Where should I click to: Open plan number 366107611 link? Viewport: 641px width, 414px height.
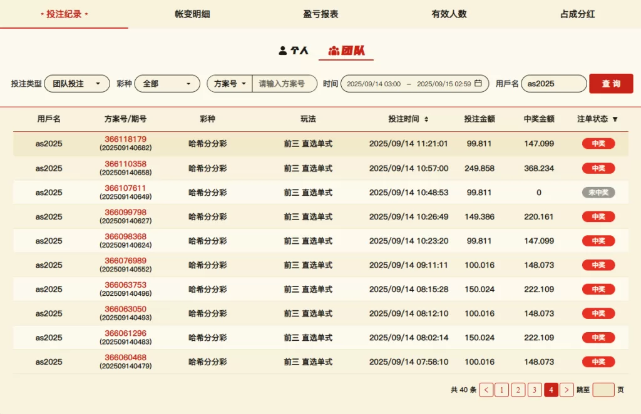125,188
